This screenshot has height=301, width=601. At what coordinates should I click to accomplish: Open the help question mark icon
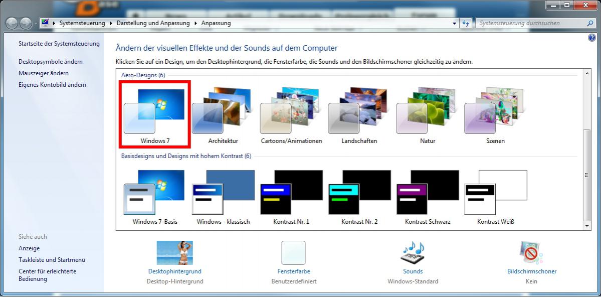[x=591, y=38]
